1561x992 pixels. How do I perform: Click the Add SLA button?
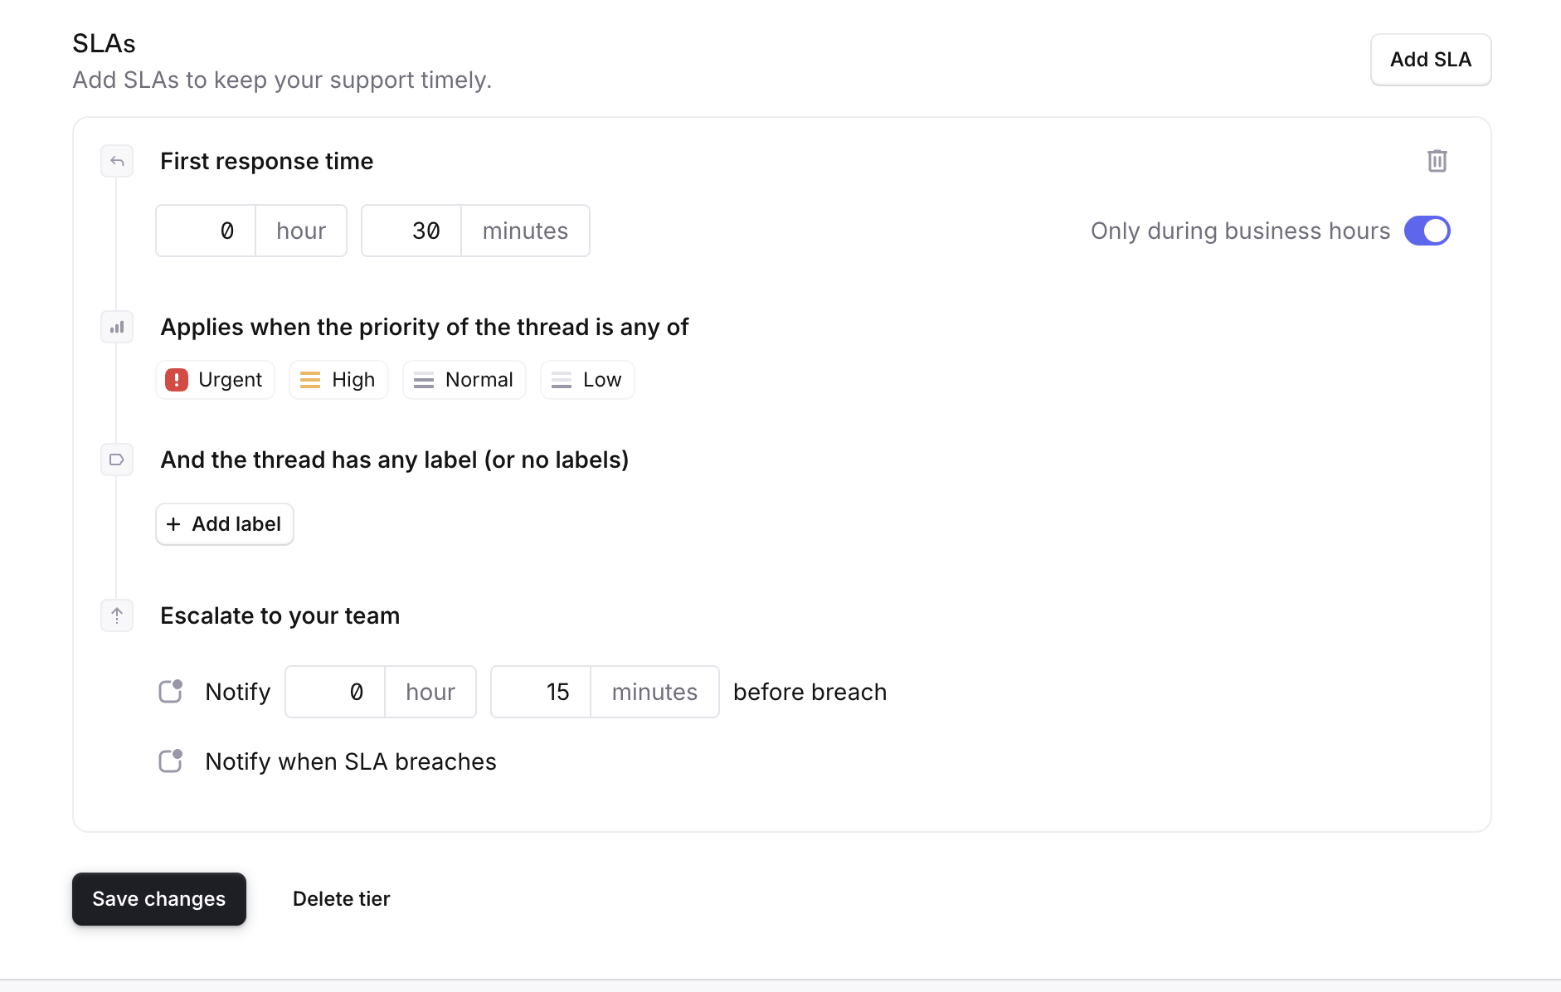pos(1430,60)
